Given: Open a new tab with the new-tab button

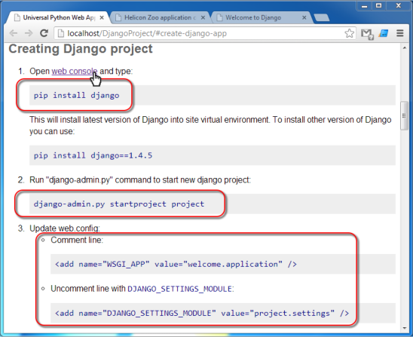Looking at the screenshot, I should (x=322, y=17).
